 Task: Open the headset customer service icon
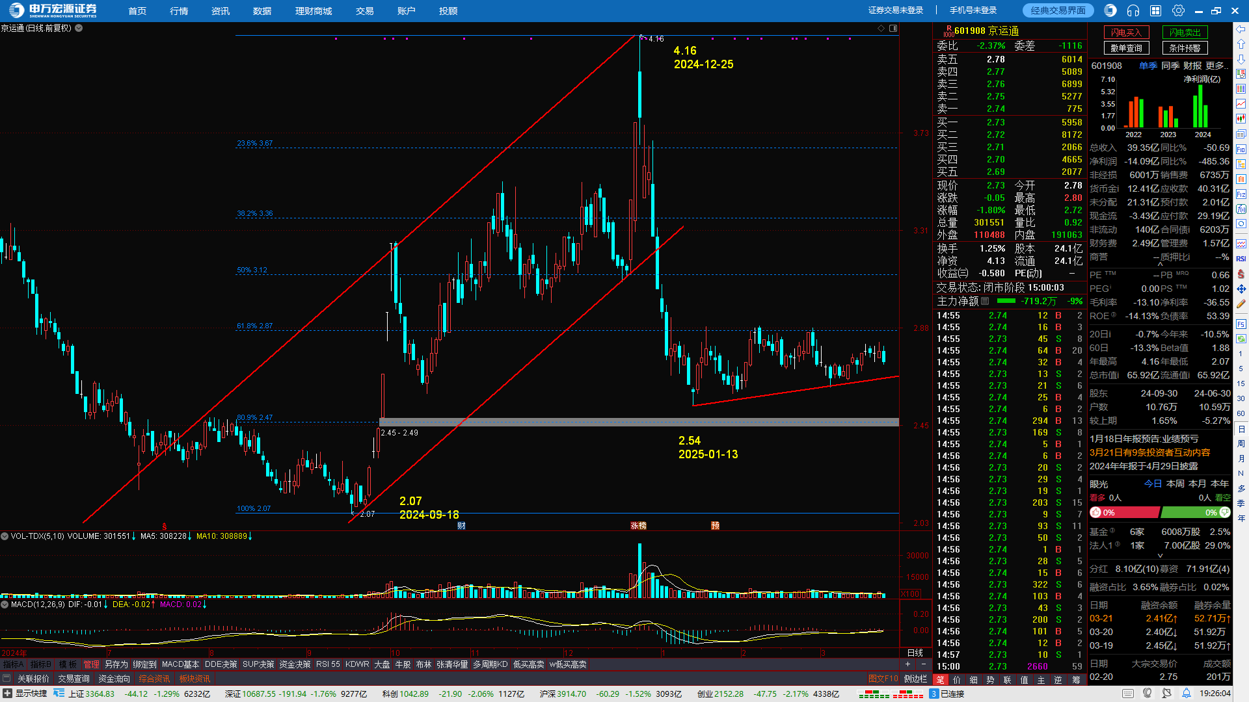tap(1133, 10)
